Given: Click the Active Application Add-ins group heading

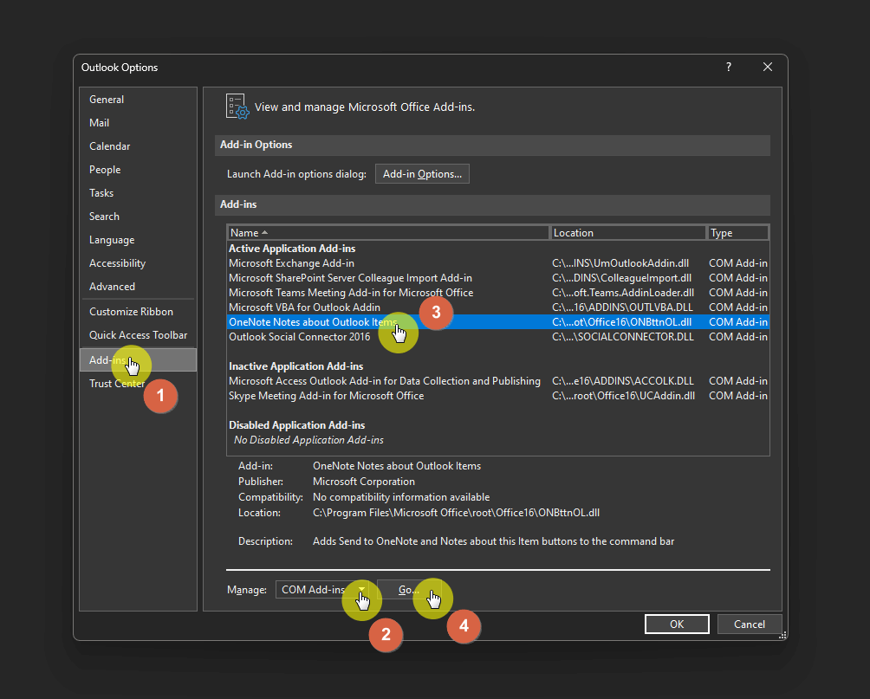Looking at the screenshot, I should (x=292, y=249).
